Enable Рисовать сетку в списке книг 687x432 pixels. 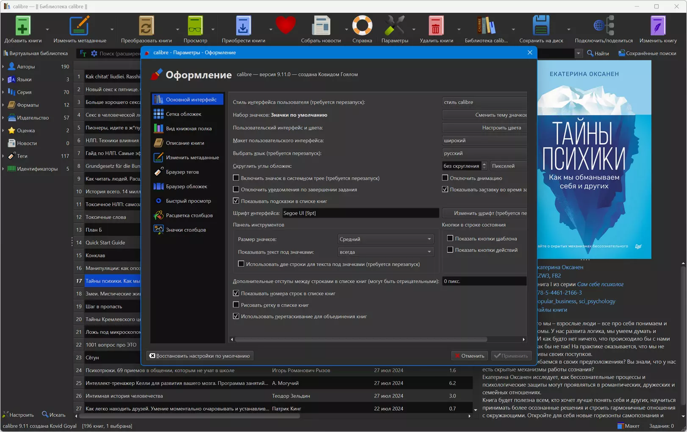pyautogui.click(x=236, y=305)
